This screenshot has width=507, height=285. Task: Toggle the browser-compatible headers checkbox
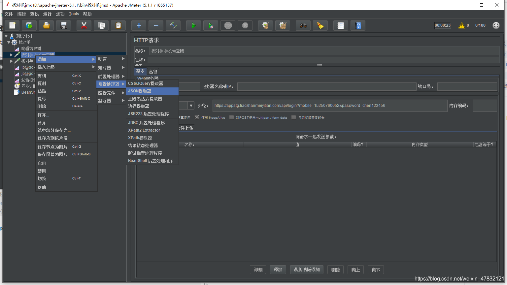293,117
